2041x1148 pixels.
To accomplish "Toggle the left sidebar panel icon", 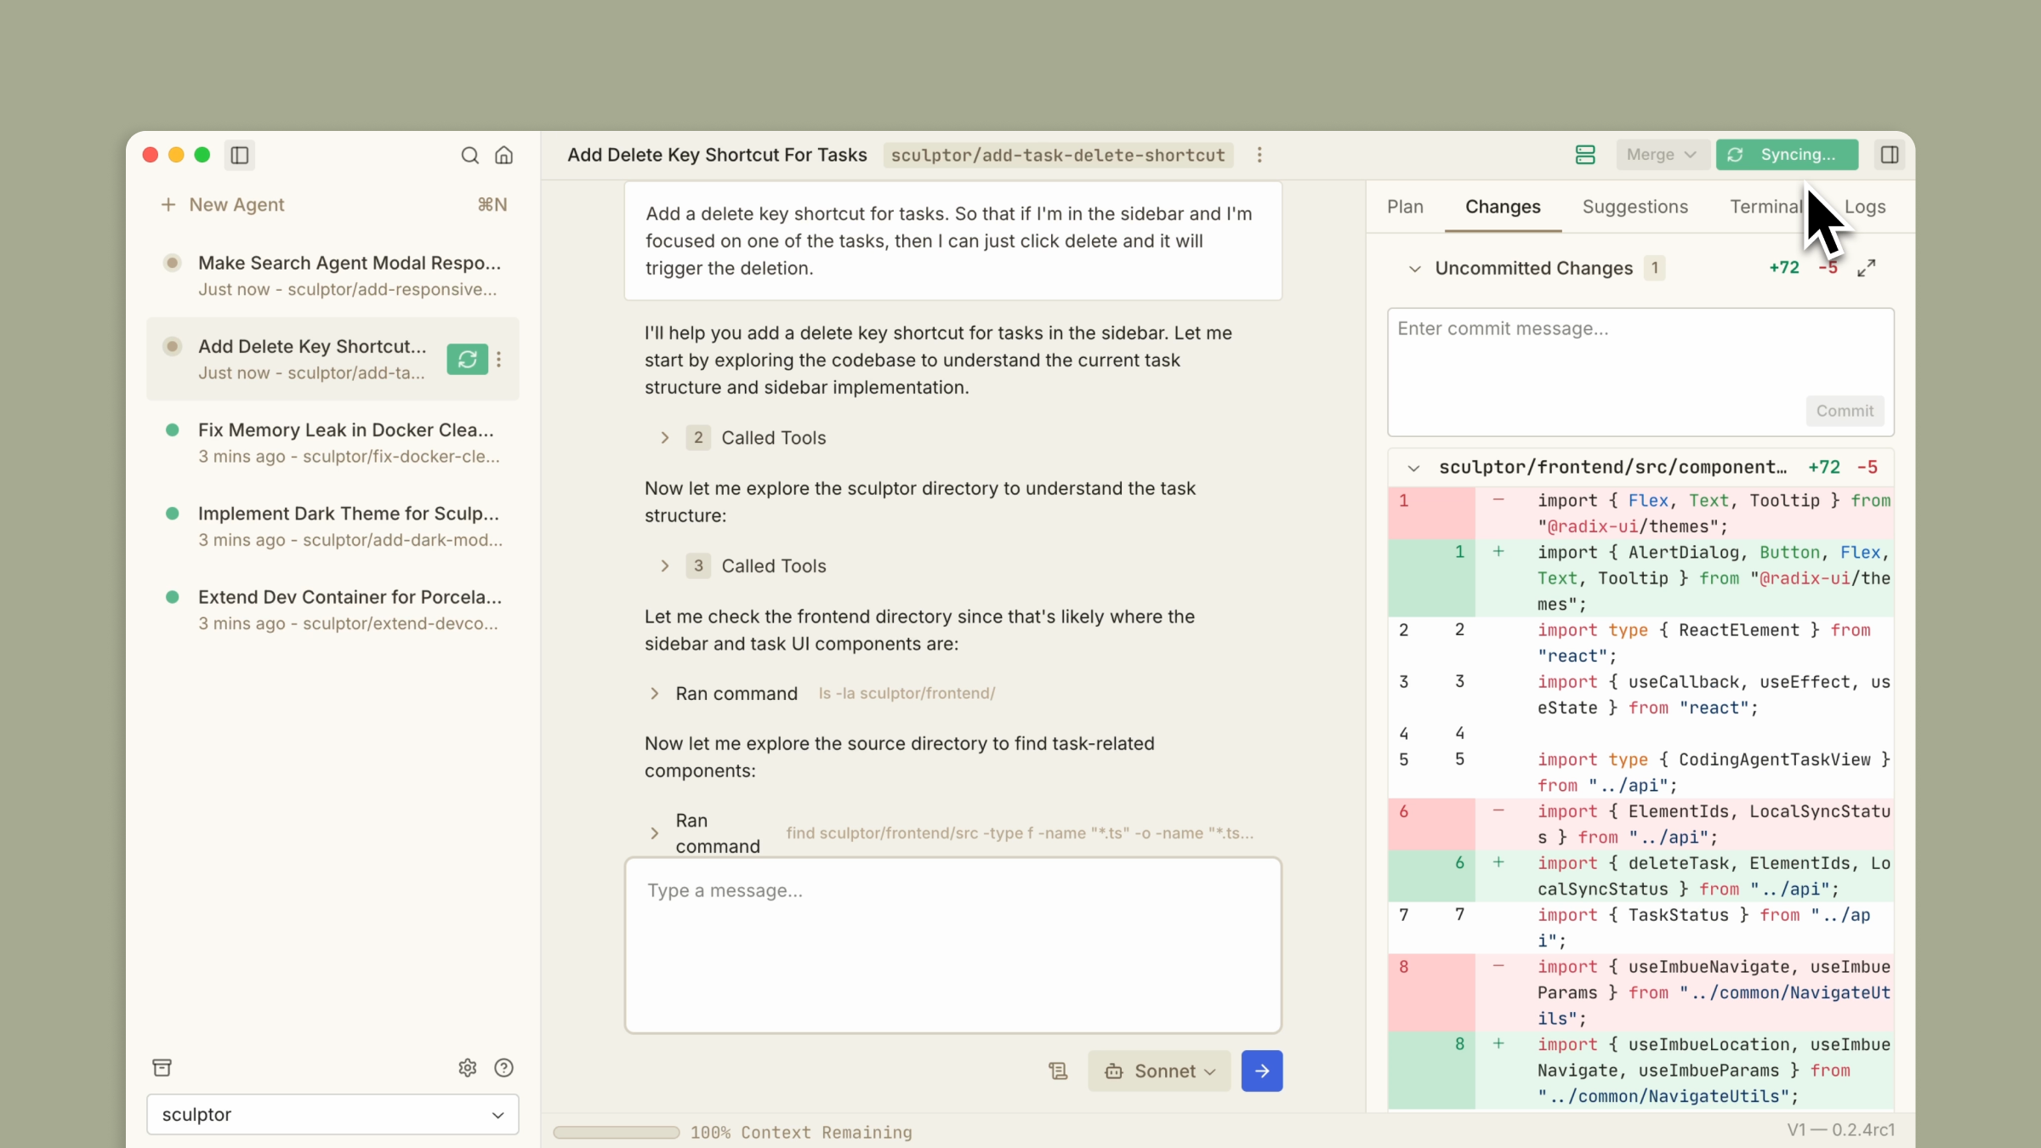I will coord(239,155).
